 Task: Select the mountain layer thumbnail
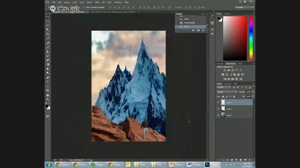(x=223, y=115)
